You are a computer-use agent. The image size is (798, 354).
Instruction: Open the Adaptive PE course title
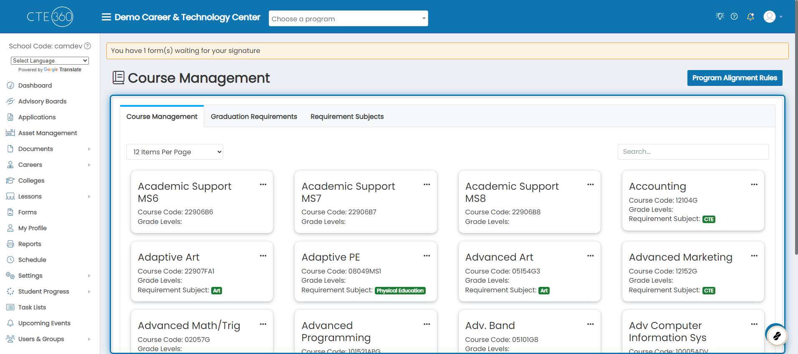[331, 257]
